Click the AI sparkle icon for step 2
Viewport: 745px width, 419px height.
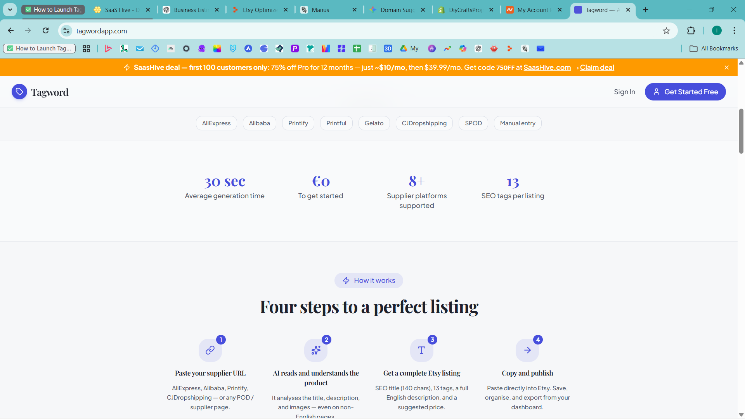tap(316, 350)
